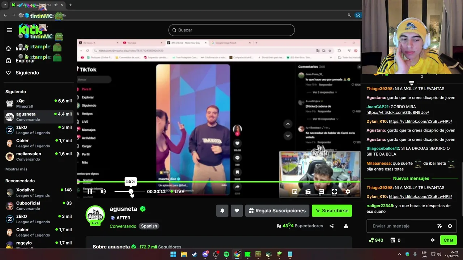Click the green Suscribirse button
The width and height of the screenshot is (463, 260).
pyautogui.click(x=332, y=211)
